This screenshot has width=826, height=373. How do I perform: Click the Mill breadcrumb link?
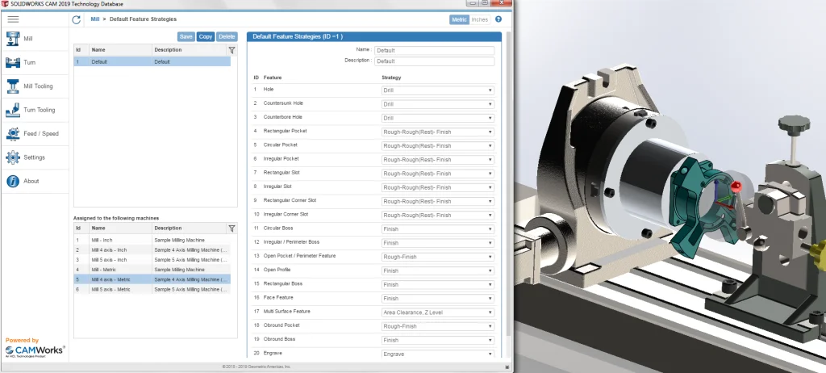[95, 18]
